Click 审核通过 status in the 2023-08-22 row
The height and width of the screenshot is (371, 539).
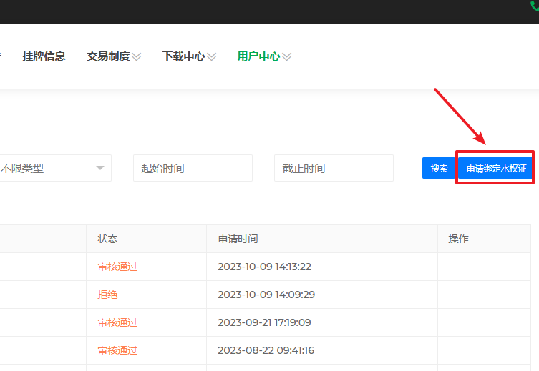(x=117, y=350)
